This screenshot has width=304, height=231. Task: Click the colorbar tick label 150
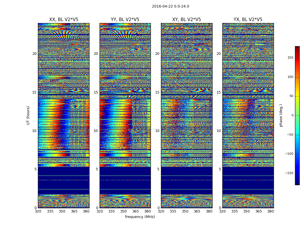(290, 58)
